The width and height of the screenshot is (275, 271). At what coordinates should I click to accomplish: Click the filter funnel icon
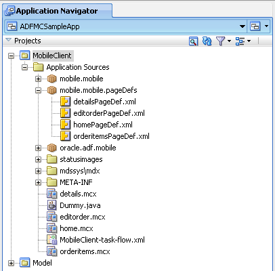(220, 41)
